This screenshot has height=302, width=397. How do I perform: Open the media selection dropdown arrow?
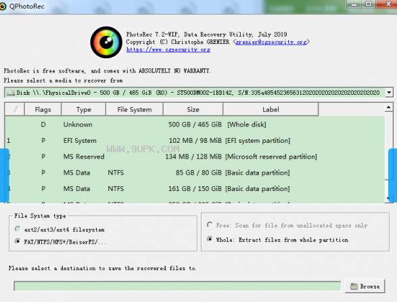pyautogui.click(x=390, y=93)
